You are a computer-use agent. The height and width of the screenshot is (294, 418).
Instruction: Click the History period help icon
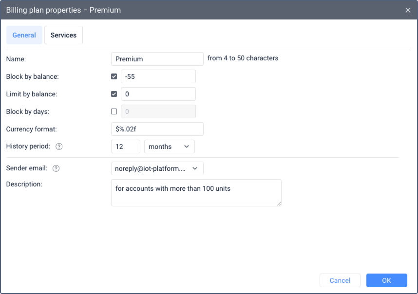pyautogui.click(x=59, y=147)
